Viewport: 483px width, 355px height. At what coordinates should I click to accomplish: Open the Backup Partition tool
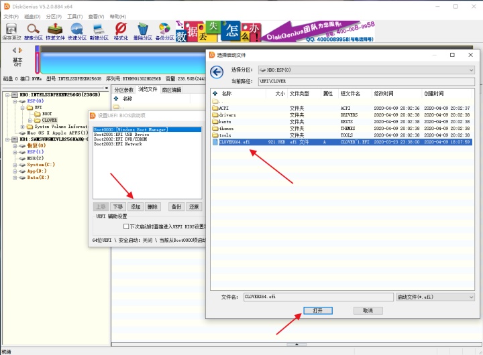(164, 31)
